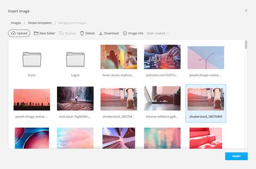The width and height of the screenshot is (256, 169).
Task: Close the Insert image dialog
Action: point(246,11)
